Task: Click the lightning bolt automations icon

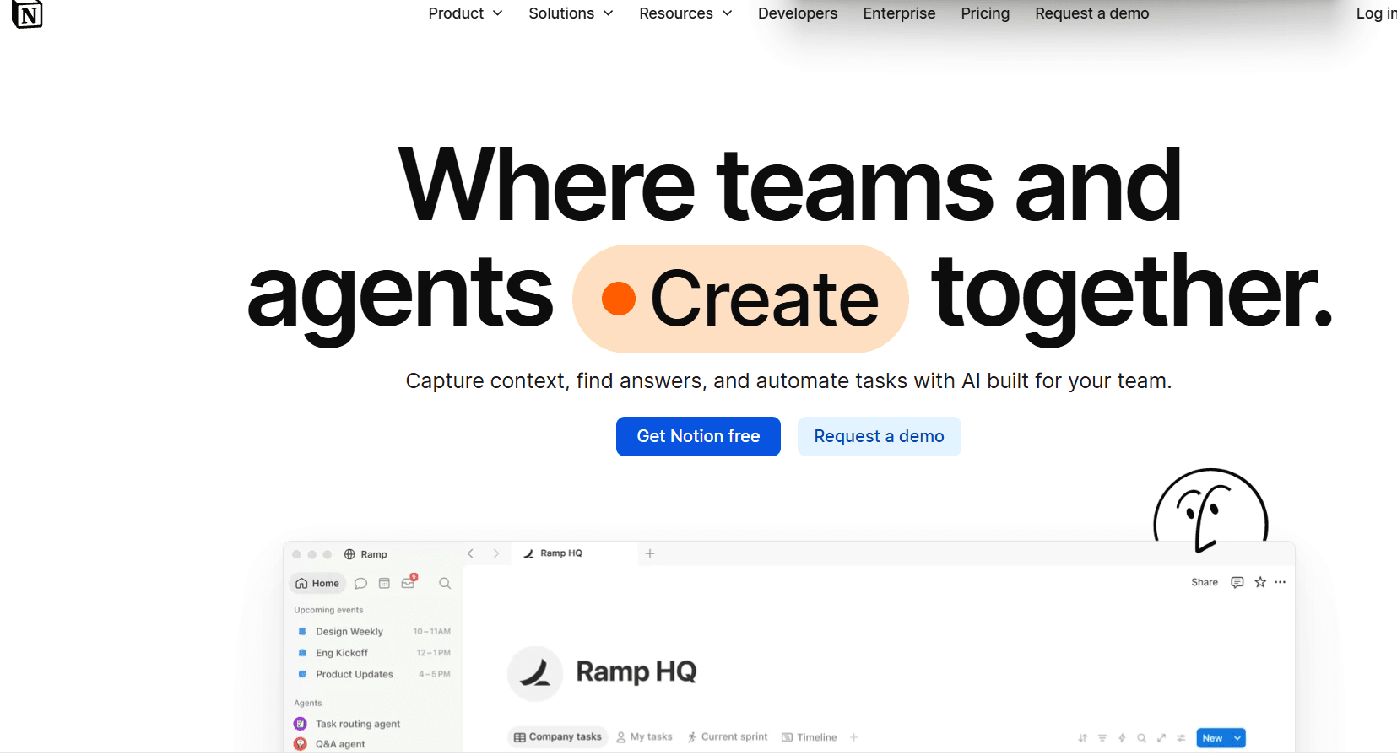Action: click(1122, 738)
